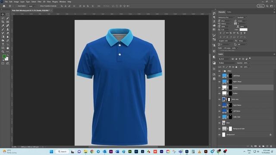The height and width of the screenshot is (155, 276).
Task: Hide the Collar Color layer
Action: point(220,117)
